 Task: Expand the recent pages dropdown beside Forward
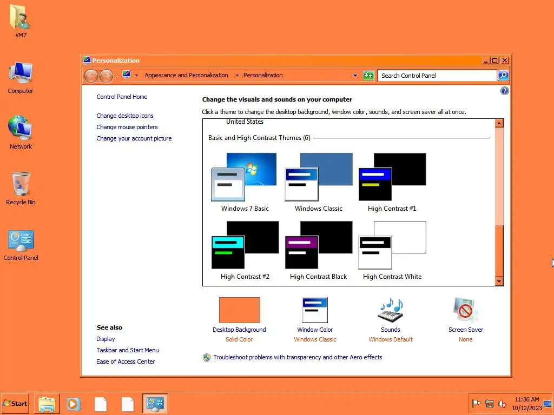pos(117,76)
